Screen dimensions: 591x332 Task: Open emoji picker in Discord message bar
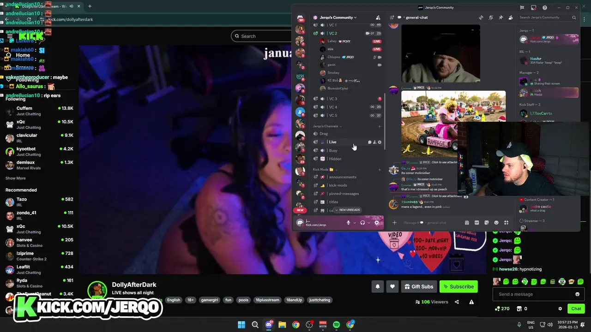tap(496, 223)
